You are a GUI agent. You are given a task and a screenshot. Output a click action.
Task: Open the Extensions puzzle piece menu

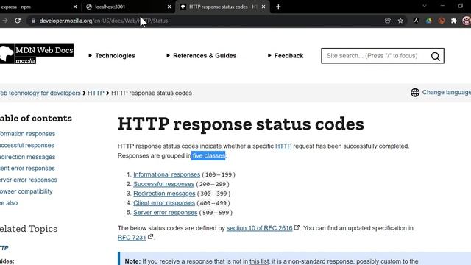coord(454,21)
